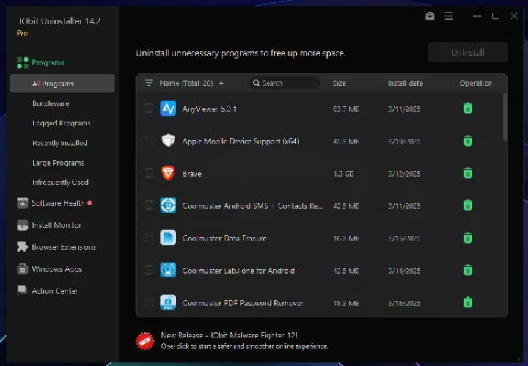
Task: Select Coolmuster Lab.Fone for Android checkbox
Action: (x=148, y=270)
